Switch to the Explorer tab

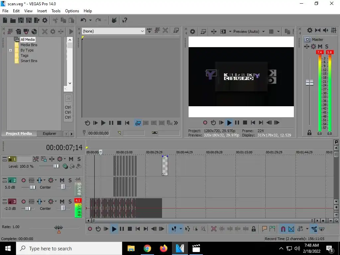(49, 133)
